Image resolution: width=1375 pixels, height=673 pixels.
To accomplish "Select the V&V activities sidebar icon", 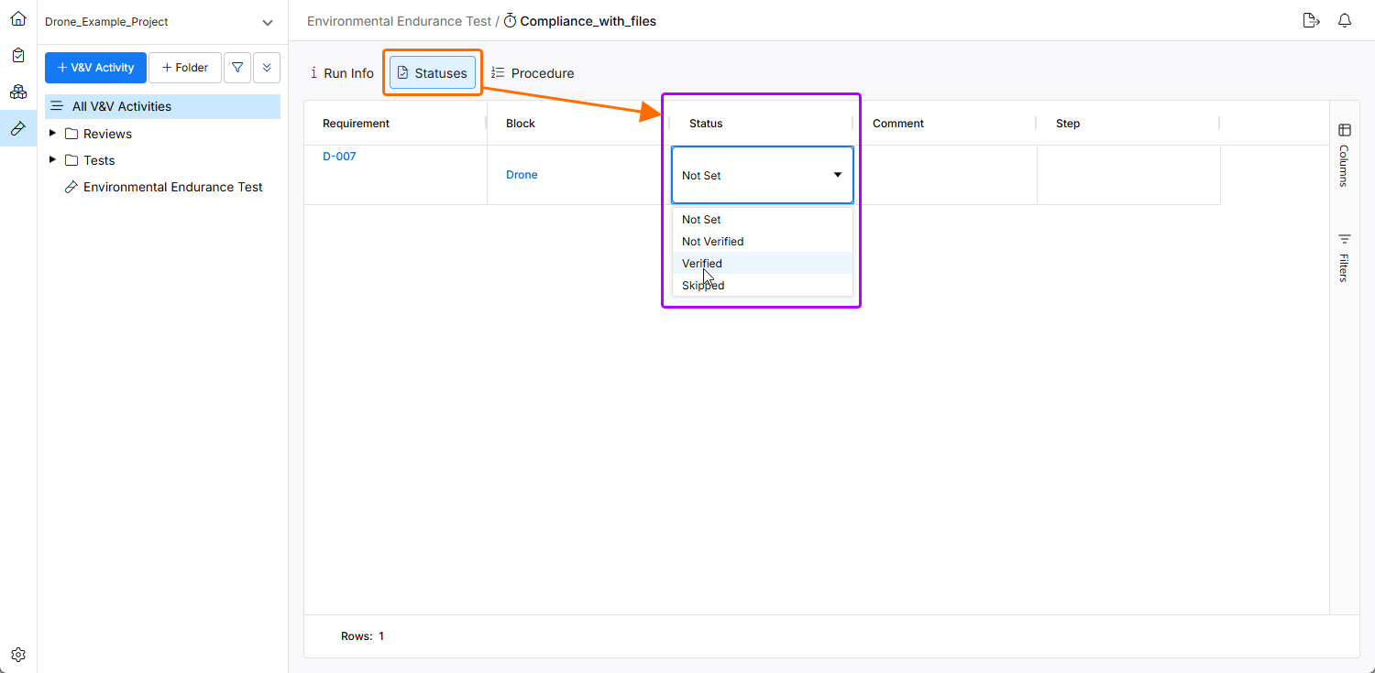I will click(x=18, y=128).
